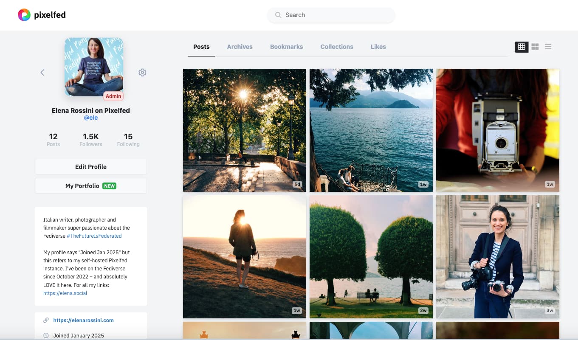Click the link icon beside elenarossini.com
This screenshot has height=340, width=578.
click(x=45, y=320)
